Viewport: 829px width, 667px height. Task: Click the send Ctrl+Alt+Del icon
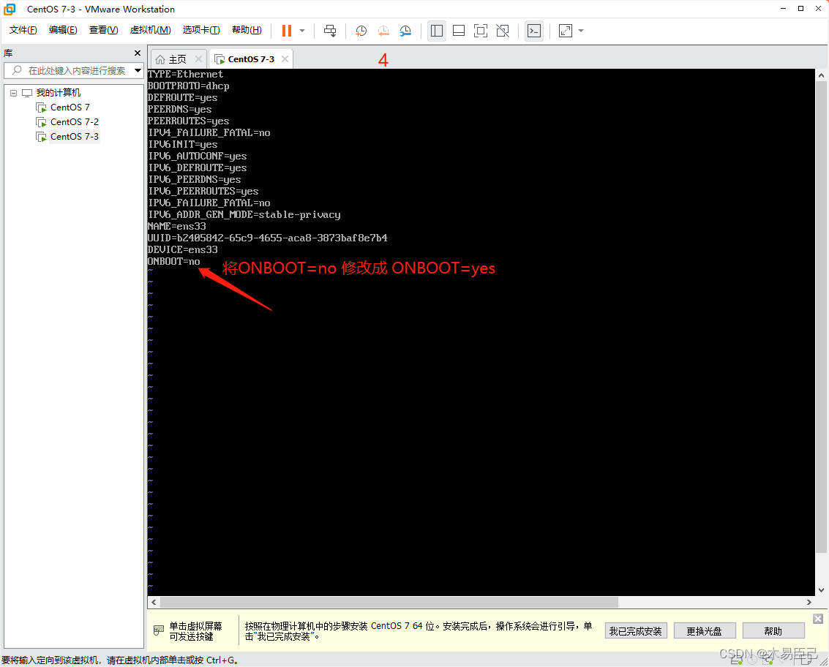coord(330,31)
